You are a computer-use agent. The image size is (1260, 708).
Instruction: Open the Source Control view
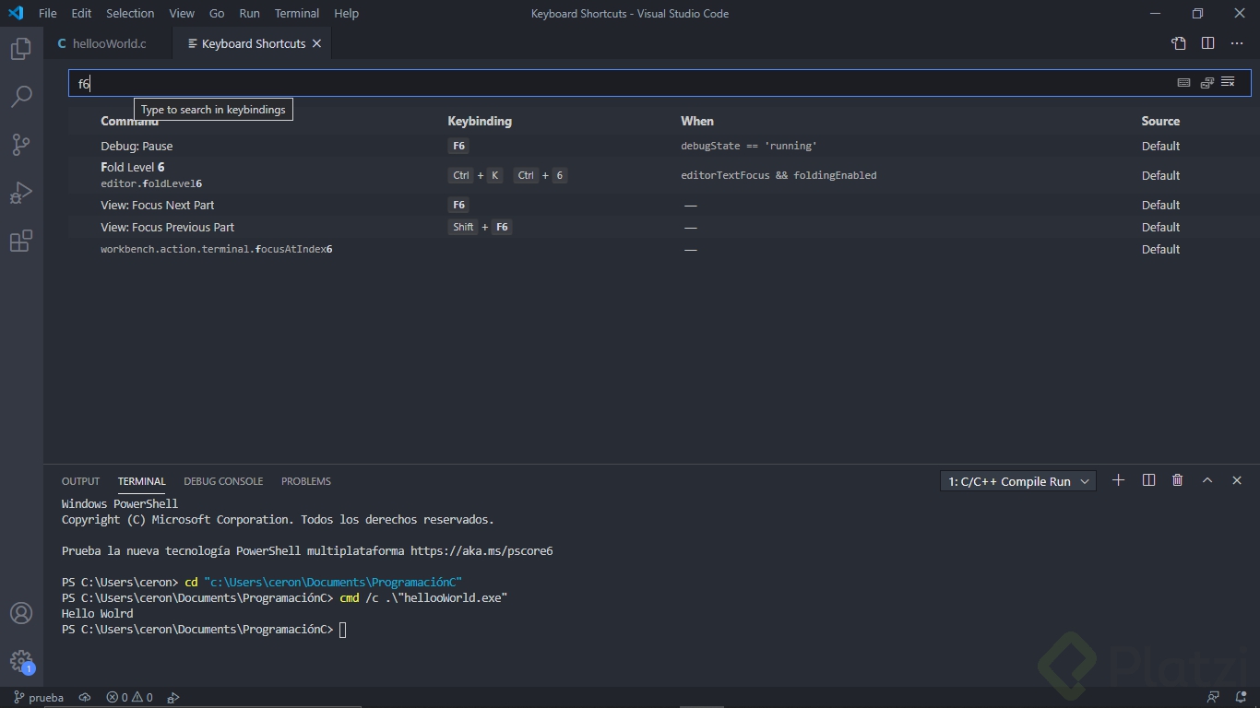click(x=21, y=144)
